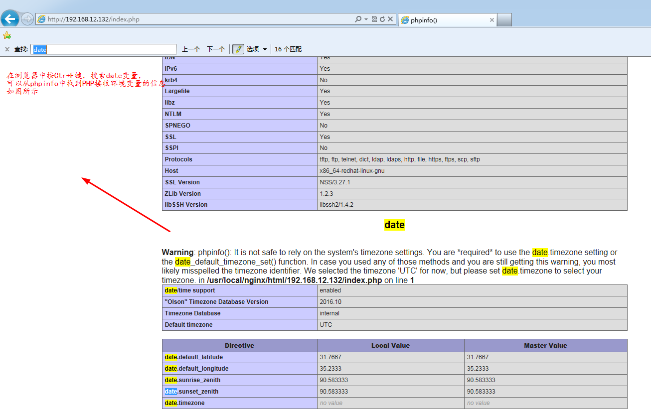The image size is (651, 415).
Task: Open the 选项 options dropdown
Action: coord(257,49)
